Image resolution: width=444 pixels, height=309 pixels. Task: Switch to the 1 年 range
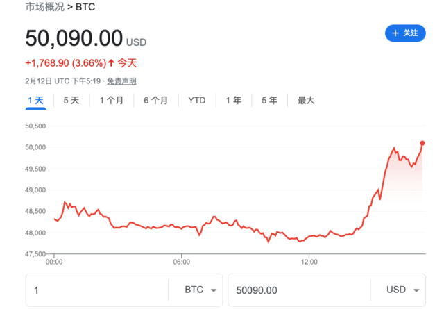coord(234,101)
